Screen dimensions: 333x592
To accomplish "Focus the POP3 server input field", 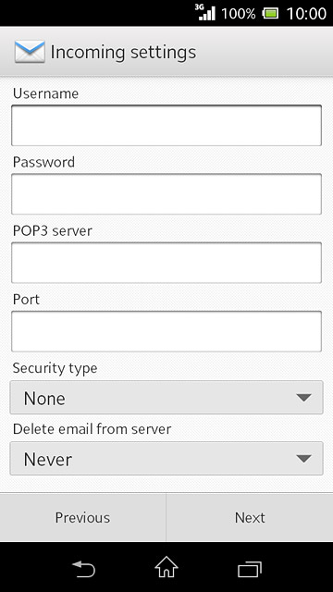I will point(166,263).
